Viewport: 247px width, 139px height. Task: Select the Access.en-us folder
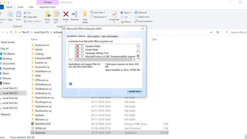[42, 45]
